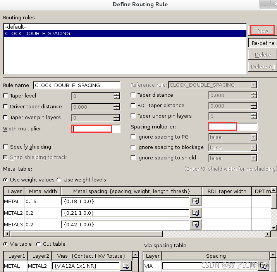Check Taper under pin layers

[x=133, y=116]
